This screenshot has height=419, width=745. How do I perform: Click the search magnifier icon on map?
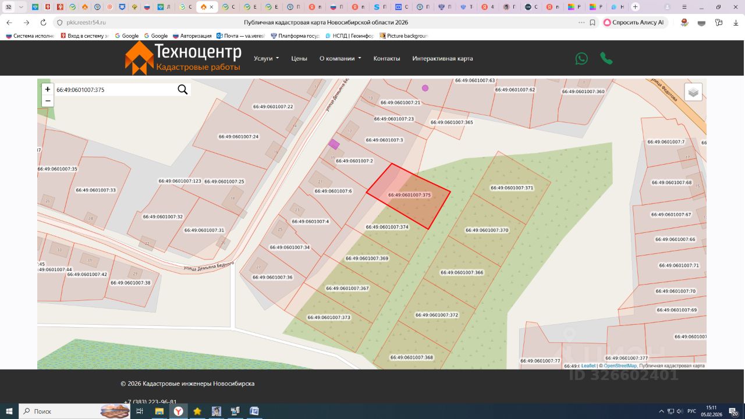pos(182,90)
